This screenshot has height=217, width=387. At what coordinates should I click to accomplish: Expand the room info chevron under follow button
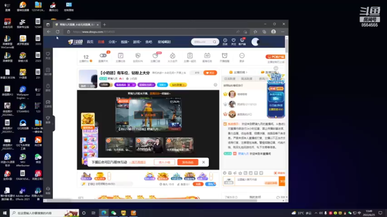click(x=215, y=85)
